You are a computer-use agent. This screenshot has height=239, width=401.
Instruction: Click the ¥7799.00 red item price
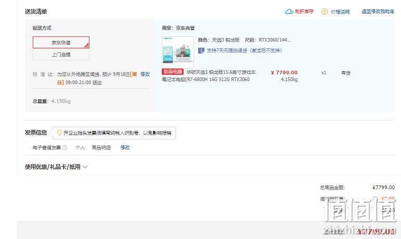click(284, 73)
